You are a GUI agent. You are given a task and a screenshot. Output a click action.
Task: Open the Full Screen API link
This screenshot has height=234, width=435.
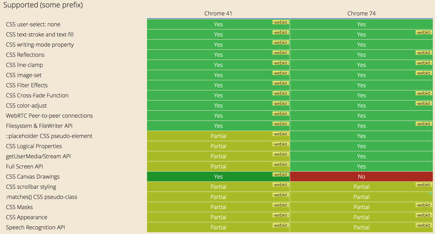click(x=24, y=167)
